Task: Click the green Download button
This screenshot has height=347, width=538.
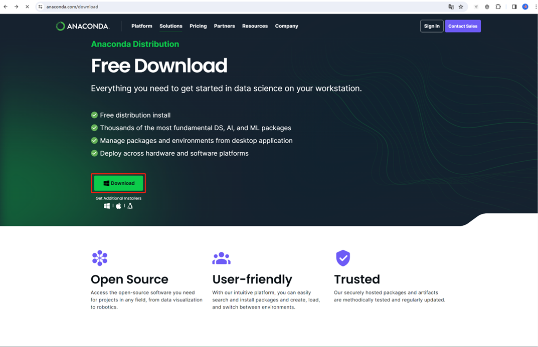Action: (x=118, y=183)
